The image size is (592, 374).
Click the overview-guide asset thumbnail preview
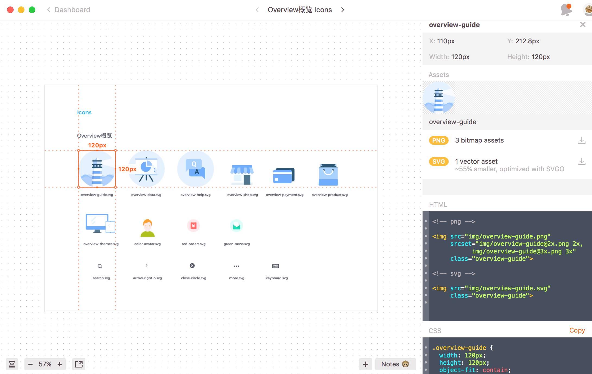click(x=439, y=98)
